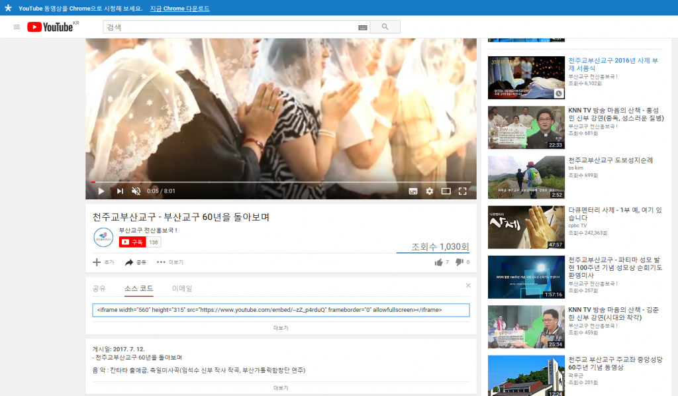Toggle theater mode view
Image resolution: width=678 pixels, height=396 pixels.
point(446,191)
